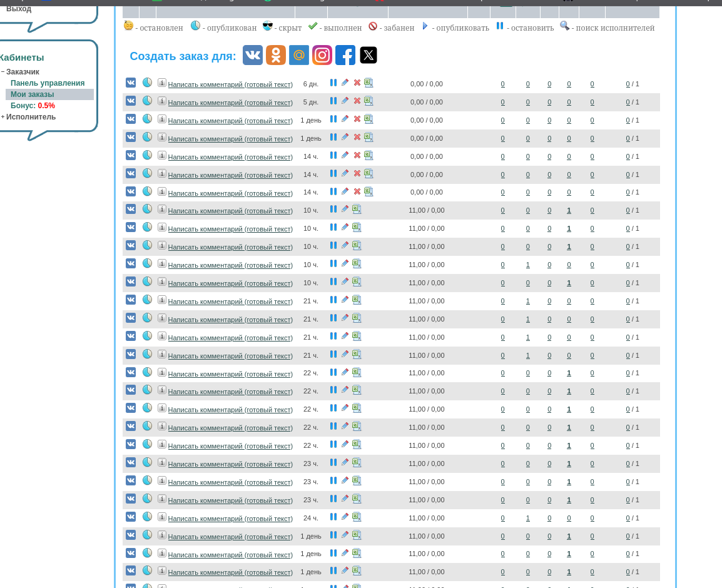The height and width of the screenshot is (588, 722).
Task: Click the '11,00 / 0,00' amount in the 24 ч. row
Action: point(427,518)
